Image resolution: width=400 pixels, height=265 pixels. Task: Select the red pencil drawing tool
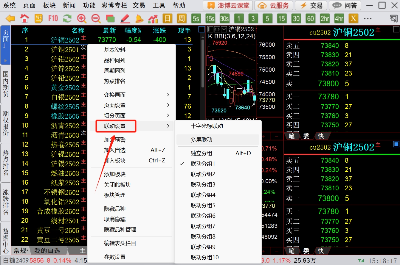point(125,19)
